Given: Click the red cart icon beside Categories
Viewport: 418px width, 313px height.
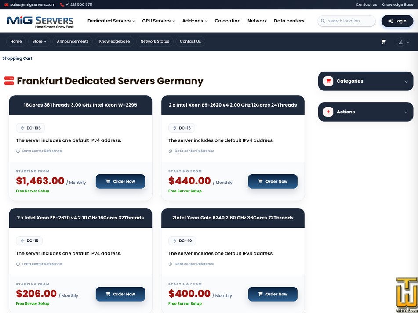Looking at the screenshot, I should tap(328, 81).
